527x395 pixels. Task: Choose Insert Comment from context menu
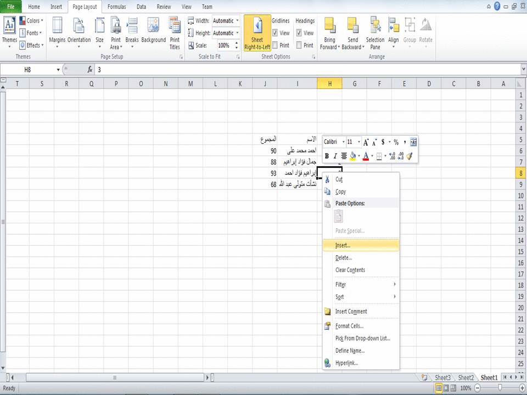coord(361,312)
